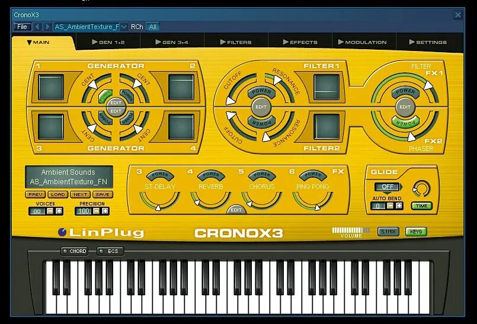Open the File menu

coord(22,27)
